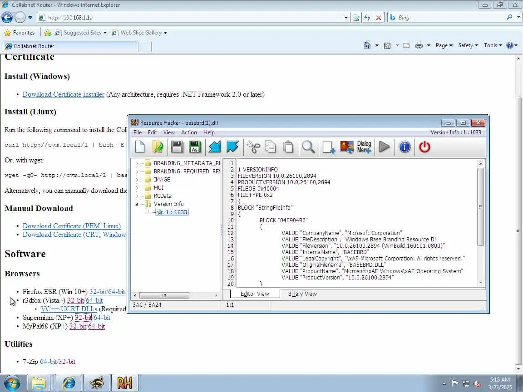Click the Bing search box
This screenshot has width=523, height=392.
(x=451, y=18)
